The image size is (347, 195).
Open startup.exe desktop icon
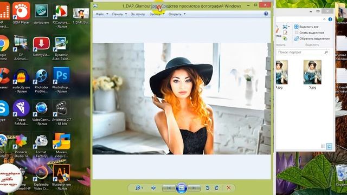[x=41, y=13]
